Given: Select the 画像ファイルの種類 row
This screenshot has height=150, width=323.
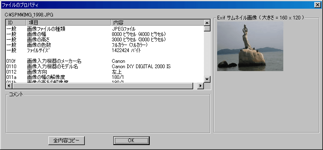Looking at the screenshot, I should point(105,29).
